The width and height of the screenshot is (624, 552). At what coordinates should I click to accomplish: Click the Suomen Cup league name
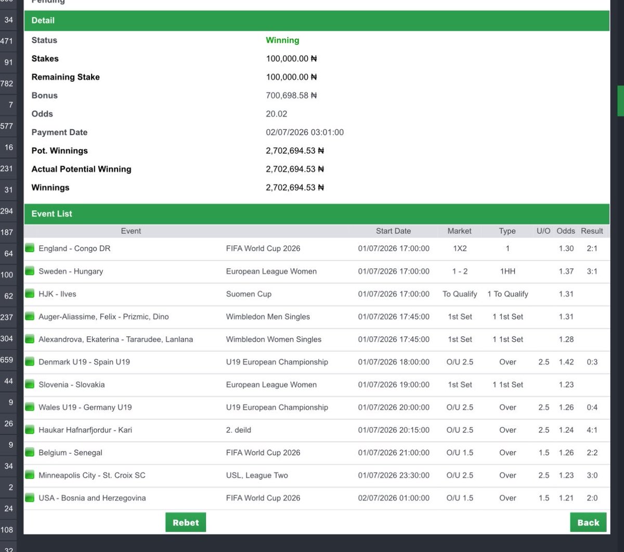pos(249,294)
